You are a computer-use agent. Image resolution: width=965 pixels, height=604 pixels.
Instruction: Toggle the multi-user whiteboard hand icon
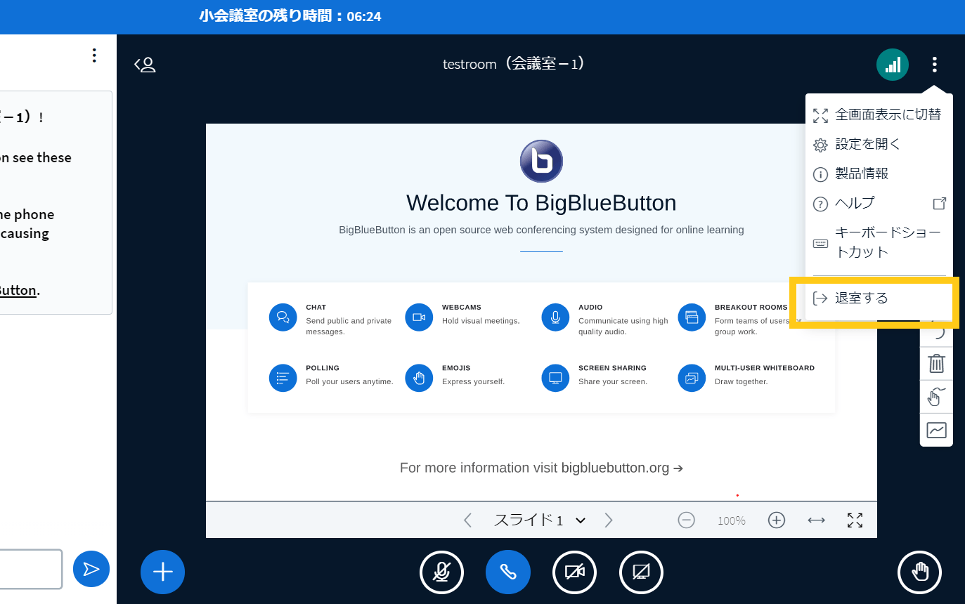tap(936, 397)
